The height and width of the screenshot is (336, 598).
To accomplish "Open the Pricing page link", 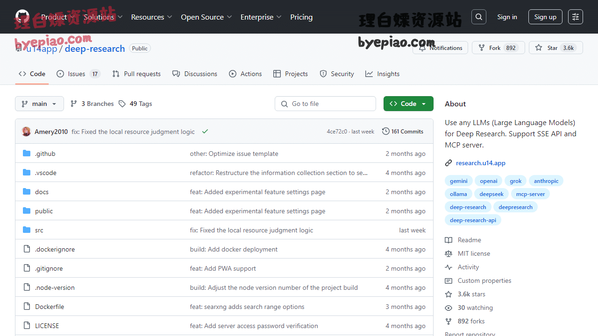I will click(x=301, y=17).
